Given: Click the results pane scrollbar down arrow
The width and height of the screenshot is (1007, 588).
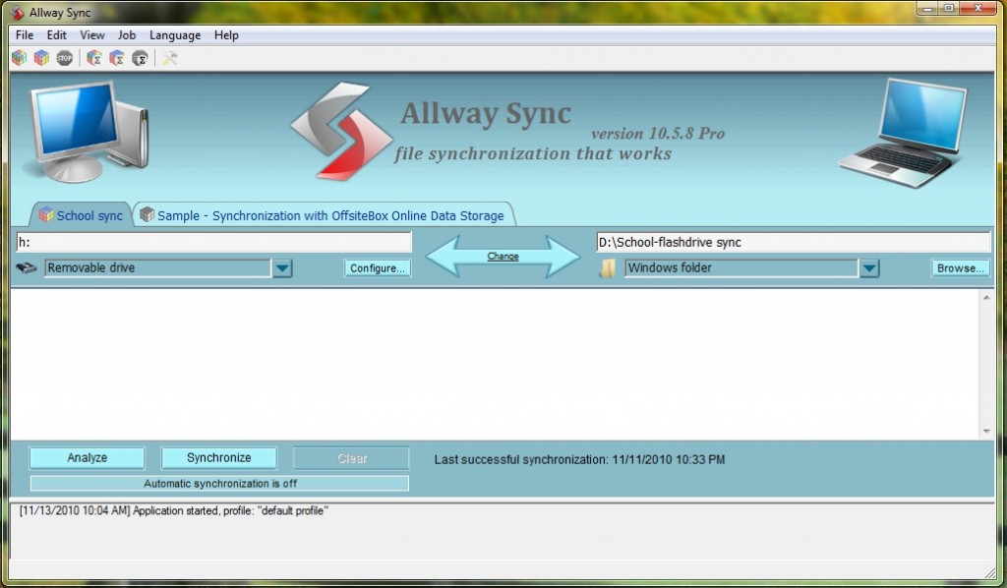Looking at the screenshot, I should (x=986, y=432).
